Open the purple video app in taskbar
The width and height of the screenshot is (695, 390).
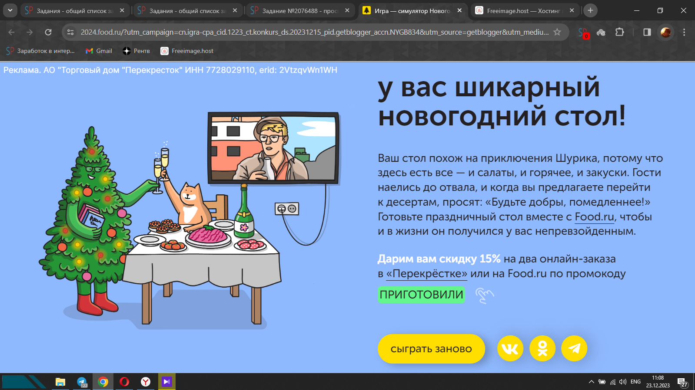(x=167, y=382)
